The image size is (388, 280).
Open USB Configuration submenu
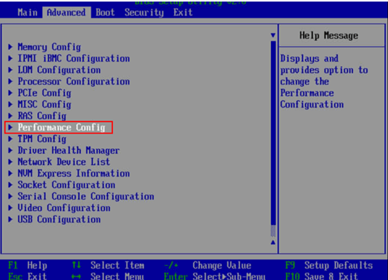point(59,220)
